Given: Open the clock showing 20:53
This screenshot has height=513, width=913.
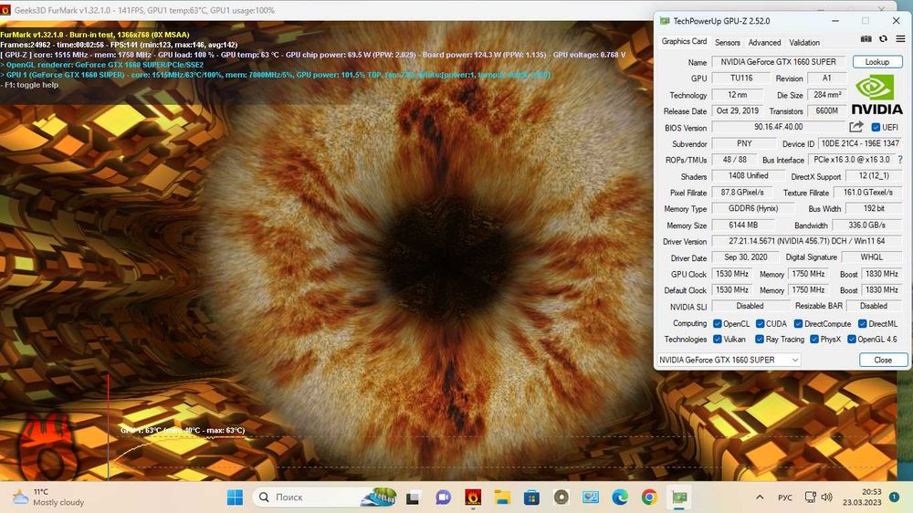Looking at the screenshot, I should point(863,497).
